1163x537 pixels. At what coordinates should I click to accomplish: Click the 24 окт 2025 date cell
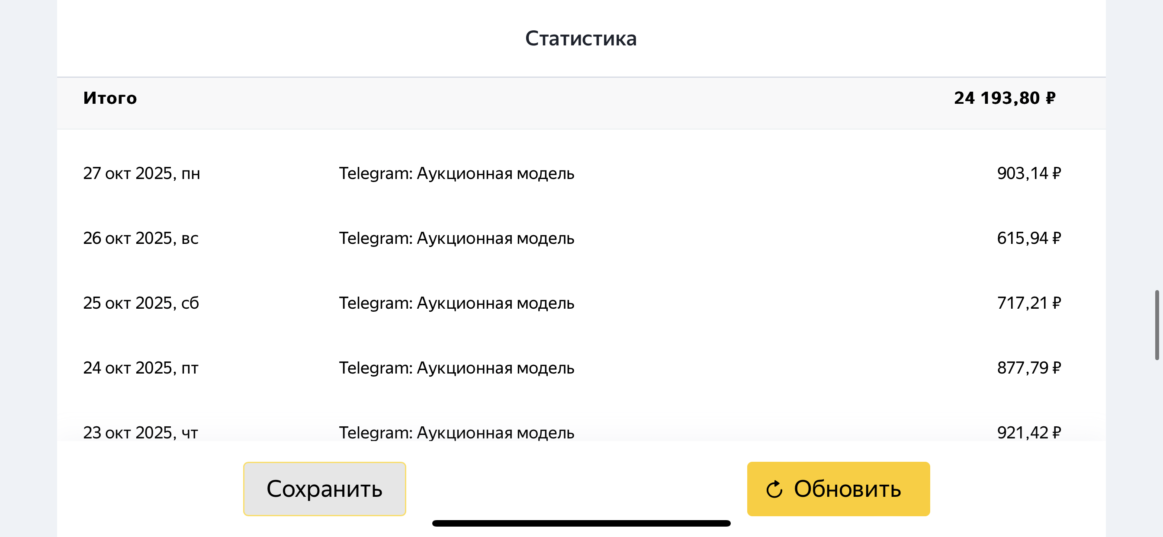141,368
